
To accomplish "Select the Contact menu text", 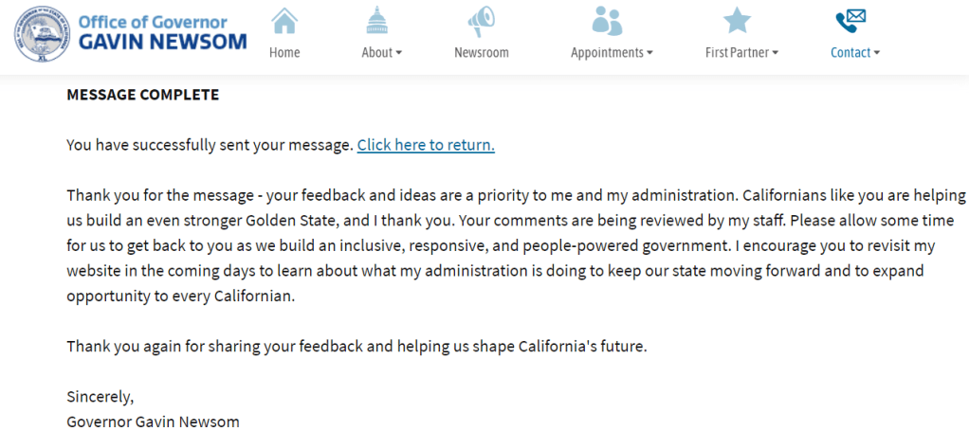I will [x=850, y=52].
